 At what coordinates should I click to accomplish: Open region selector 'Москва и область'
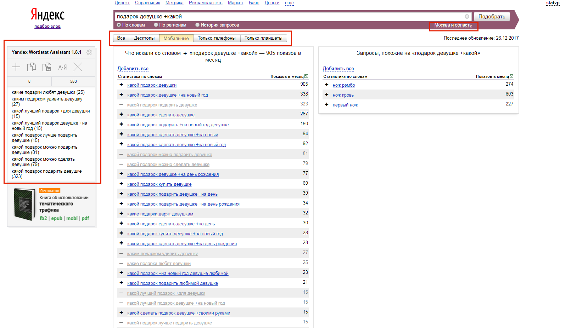(x=453, y=25)
